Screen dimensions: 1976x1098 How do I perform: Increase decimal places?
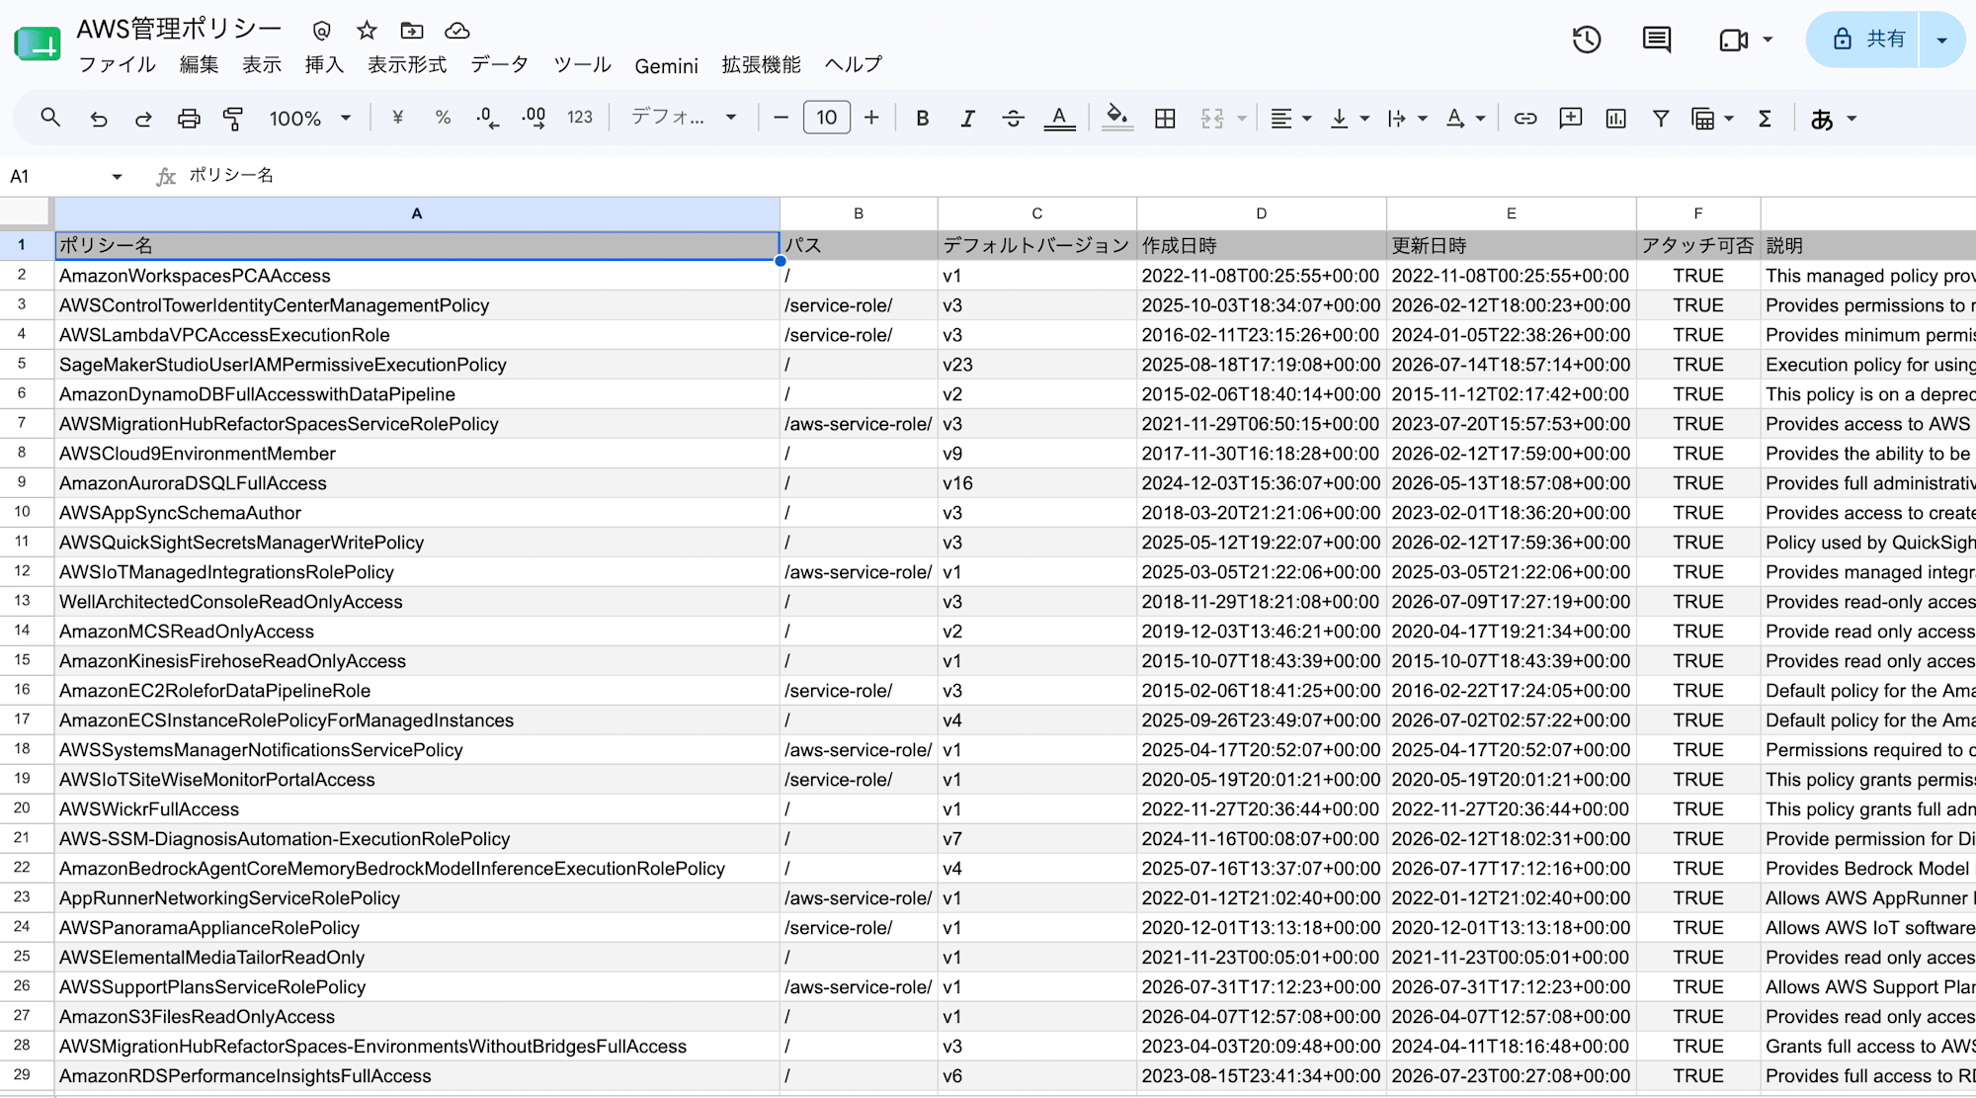(x=534, y=119)
